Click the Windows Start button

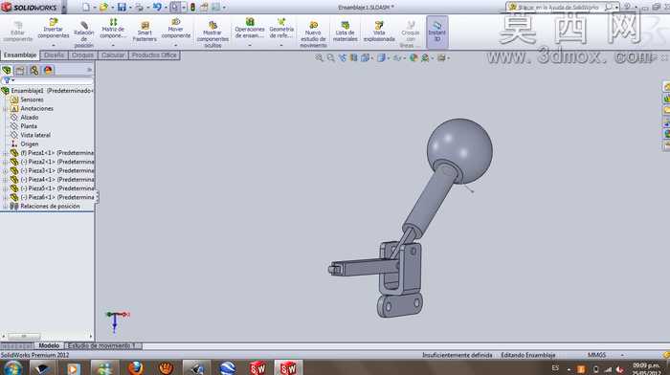pos(12,367)
